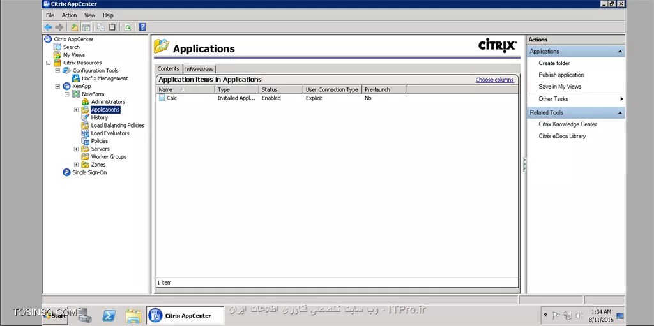Image resolution: width=654 pixels, height=326 pixels.
Task: Click the 'Enabled' status cell for Calc
Action: 271,98
